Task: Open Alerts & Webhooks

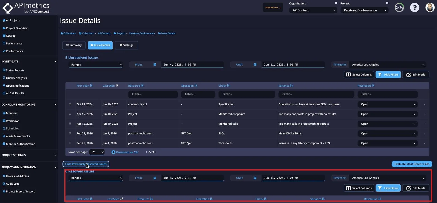Action: [16, 136]
